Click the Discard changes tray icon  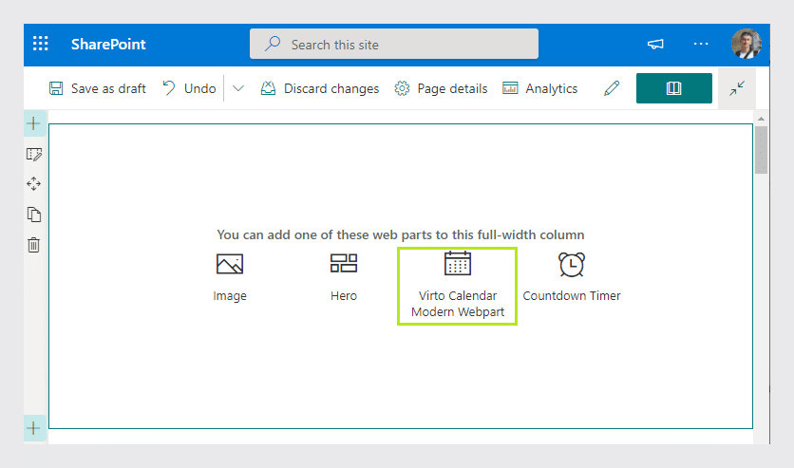pos(268,88)
